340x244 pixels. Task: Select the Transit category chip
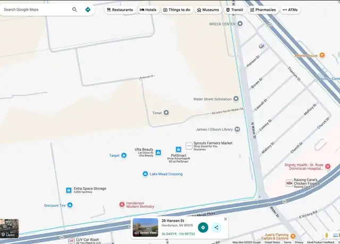(235, 10)
